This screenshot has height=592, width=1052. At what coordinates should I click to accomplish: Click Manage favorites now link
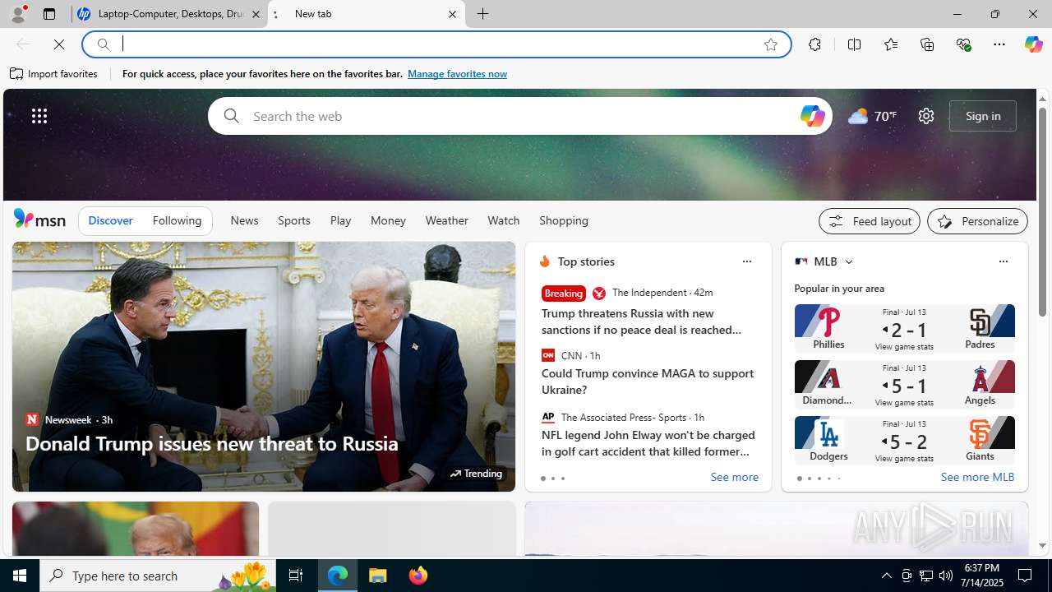pyautogui.click(x=457, y=74)
